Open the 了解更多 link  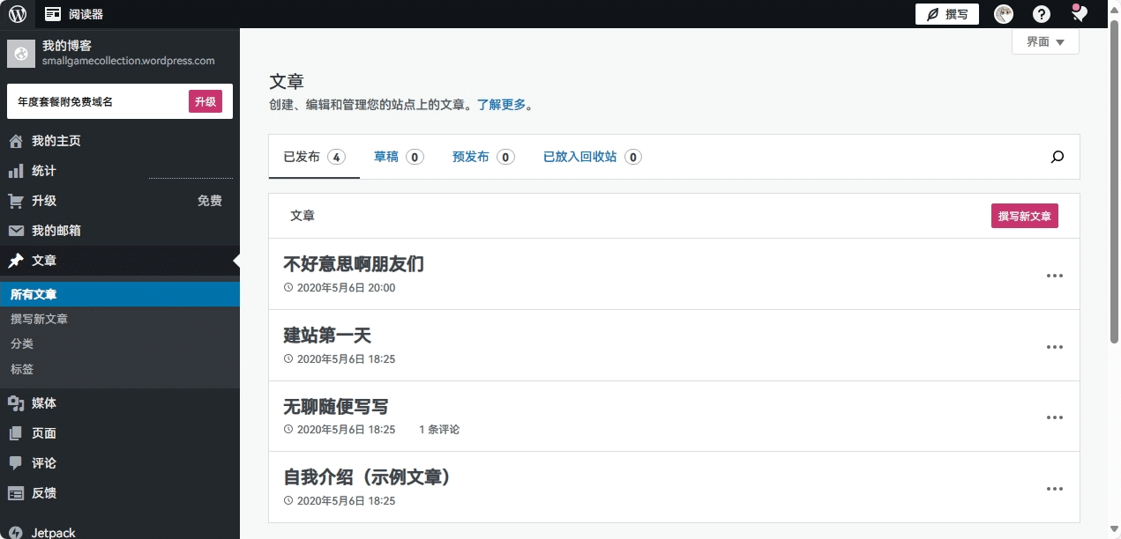click(501, 105)
